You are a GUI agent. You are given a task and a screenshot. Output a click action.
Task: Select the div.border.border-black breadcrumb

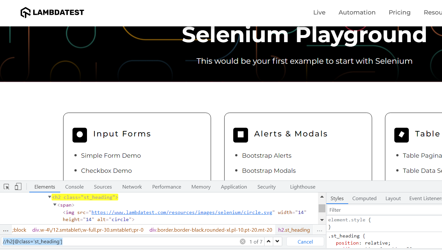(211, 230)
